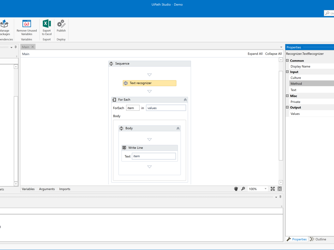Collapse the Common property group

click(x=287, y=60)
